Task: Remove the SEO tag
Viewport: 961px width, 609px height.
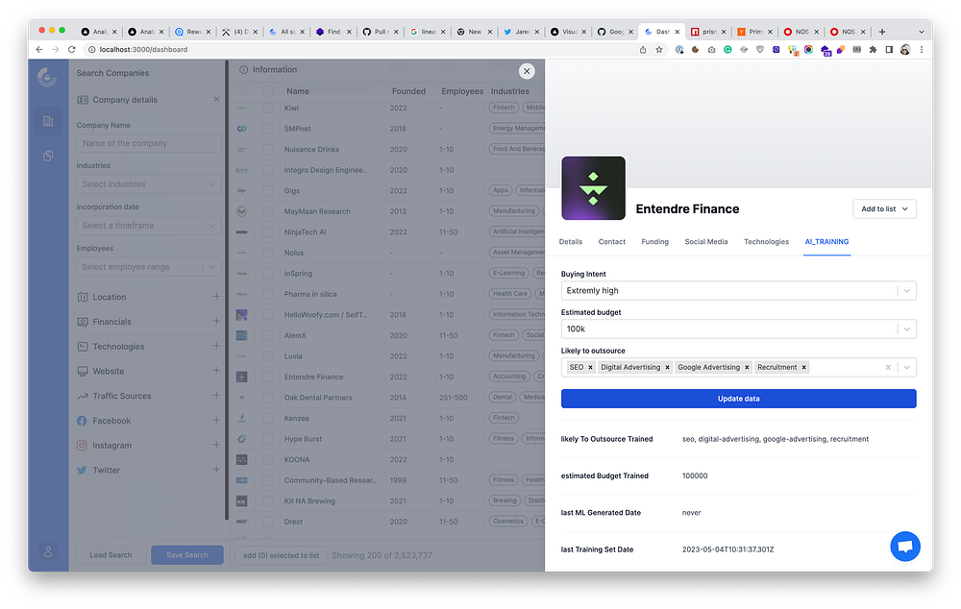Action: coord(590,367)
